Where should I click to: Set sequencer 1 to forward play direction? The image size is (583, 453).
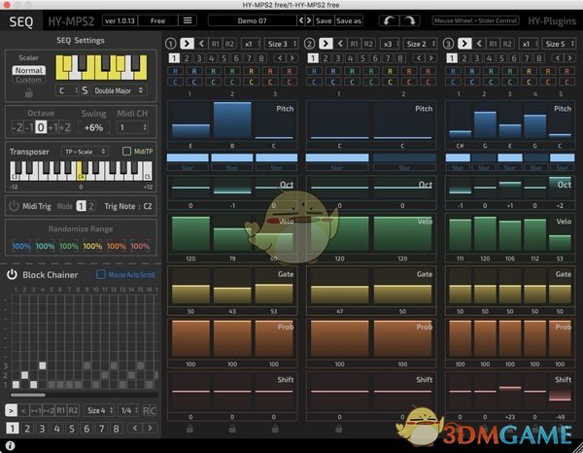(x=187, y=44)
